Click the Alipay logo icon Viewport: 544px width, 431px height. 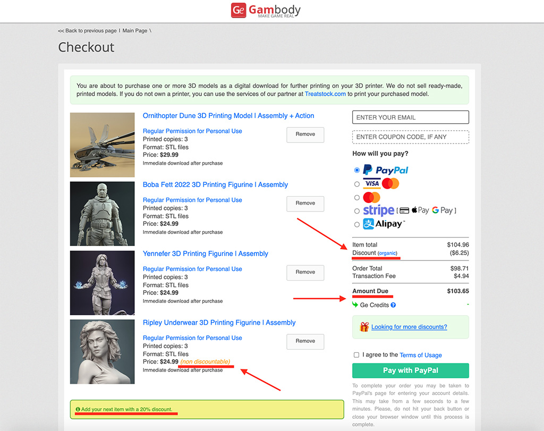tap(368, 224)
